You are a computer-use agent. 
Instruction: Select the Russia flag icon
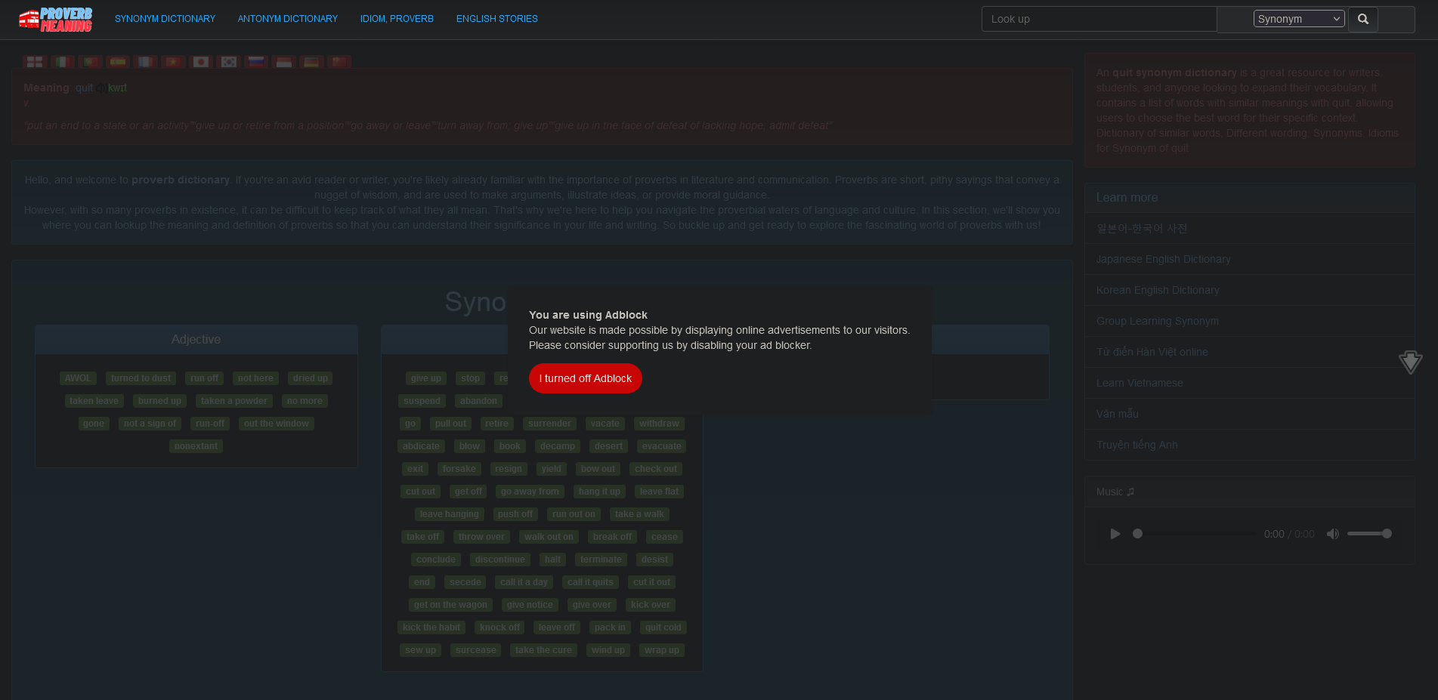tap(256, 61)
